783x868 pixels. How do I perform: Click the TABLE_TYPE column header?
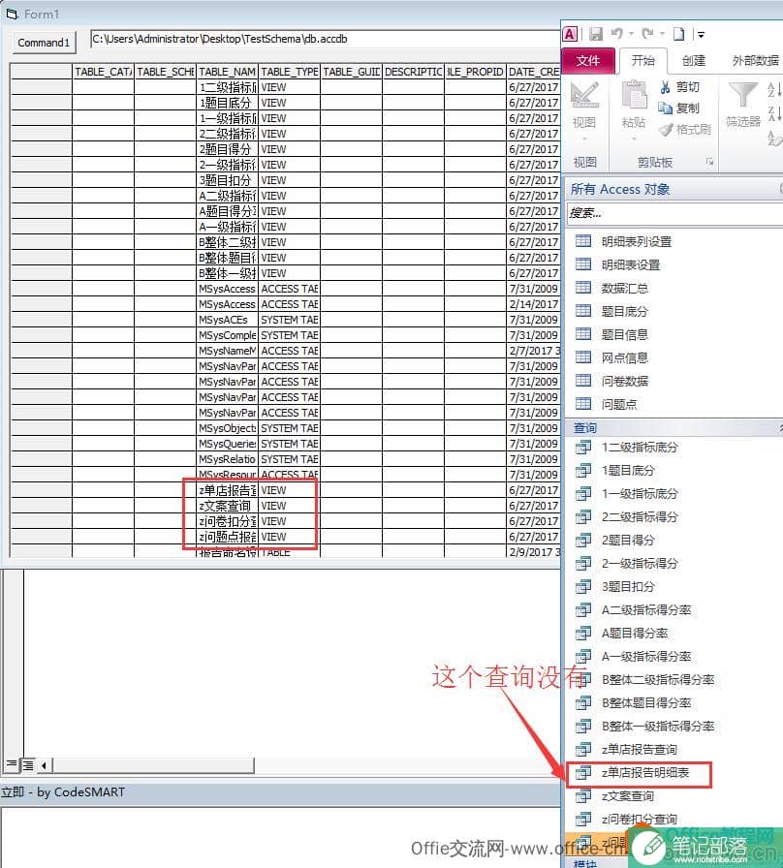point(289,72)
